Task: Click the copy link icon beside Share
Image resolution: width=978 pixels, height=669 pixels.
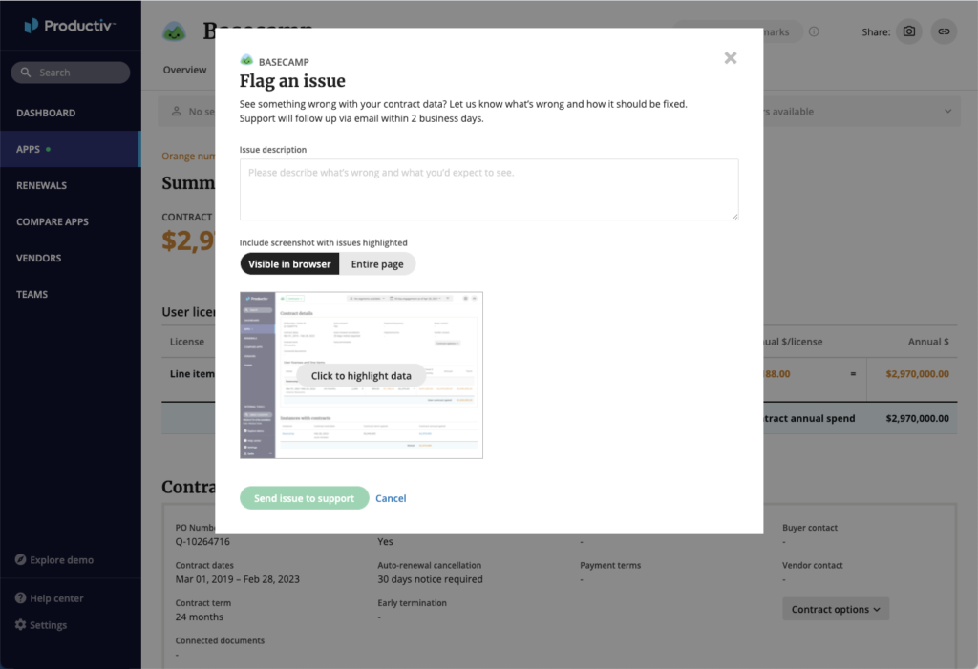Action: click(x=944, y=31)
